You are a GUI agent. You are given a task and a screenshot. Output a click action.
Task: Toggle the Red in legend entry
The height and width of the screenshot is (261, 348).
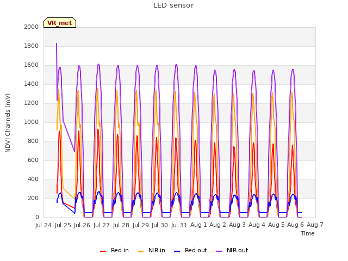click(114, 250)
